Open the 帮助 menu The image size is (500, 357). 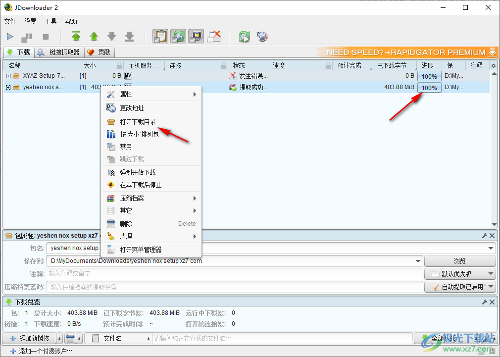coord(71,21)
